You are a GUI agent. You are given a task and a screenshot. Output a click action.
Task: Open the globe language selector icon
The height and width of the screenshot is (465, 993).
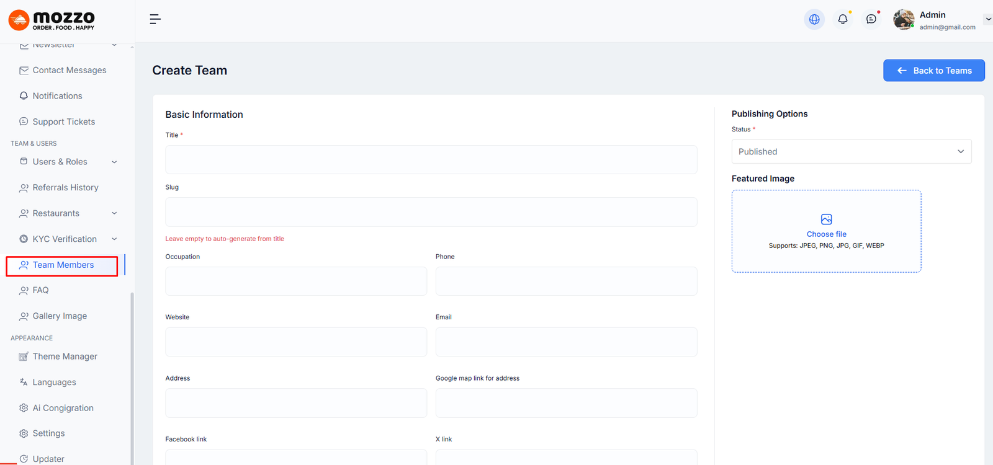814,19
